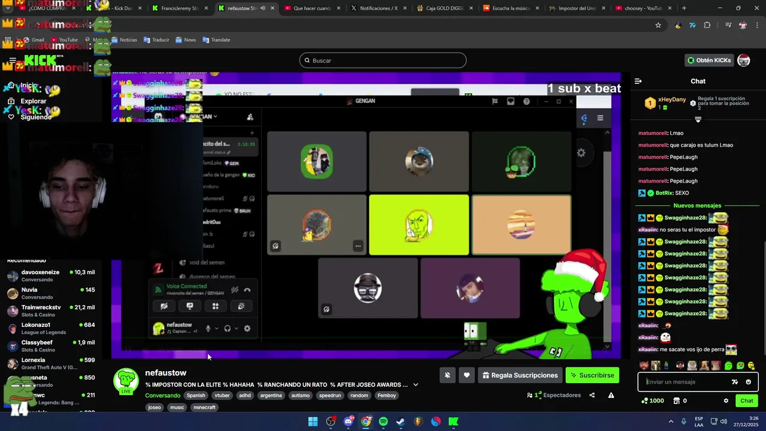Open 7TV emote menu in chat input
Screen dimensions: 766x431
[x=735, y=382]
